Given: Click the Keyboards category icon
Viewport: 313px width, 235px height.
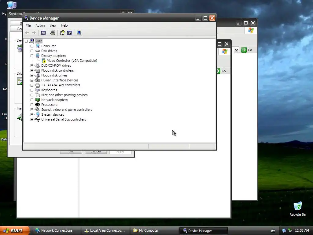Looking at the screenshot, I should (x=38, y=90).
